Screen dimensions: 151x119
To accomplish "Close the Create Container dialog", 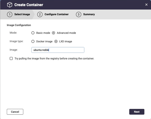I will coord(146,5).
